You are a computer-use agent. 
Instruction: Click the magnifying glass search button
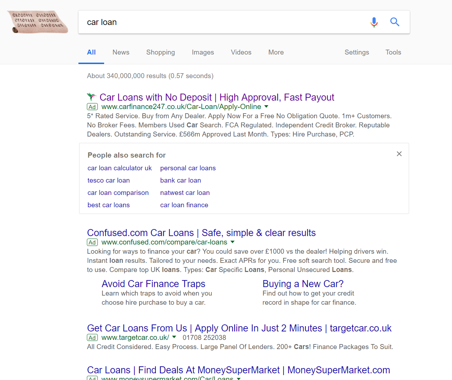point(395,22)
